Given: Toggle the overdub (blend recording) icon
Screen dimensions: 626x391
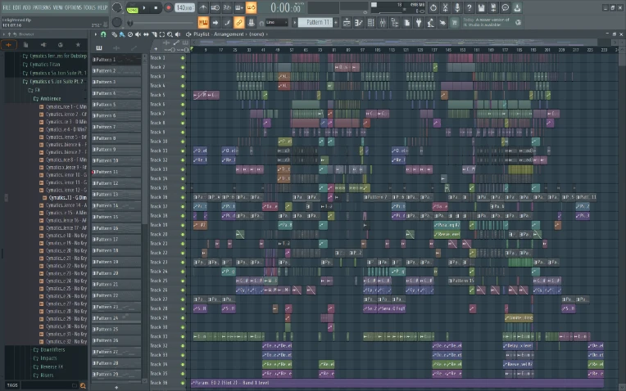Looking at the screenshot, I should [x=239, y=7].
